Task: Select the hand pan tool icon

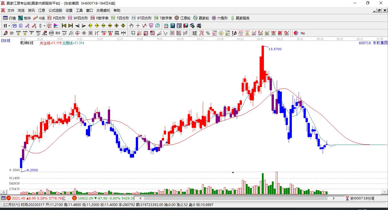Action: tap(131, 26)
